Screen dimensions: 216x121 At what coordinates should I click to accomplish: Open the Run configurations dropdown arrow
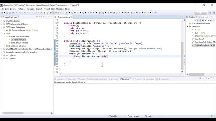[x=75, y=13]
